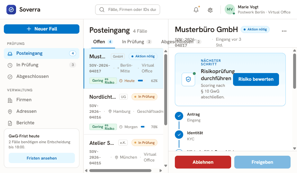Create a case with Neuer Fall

(x=41, y=29)
